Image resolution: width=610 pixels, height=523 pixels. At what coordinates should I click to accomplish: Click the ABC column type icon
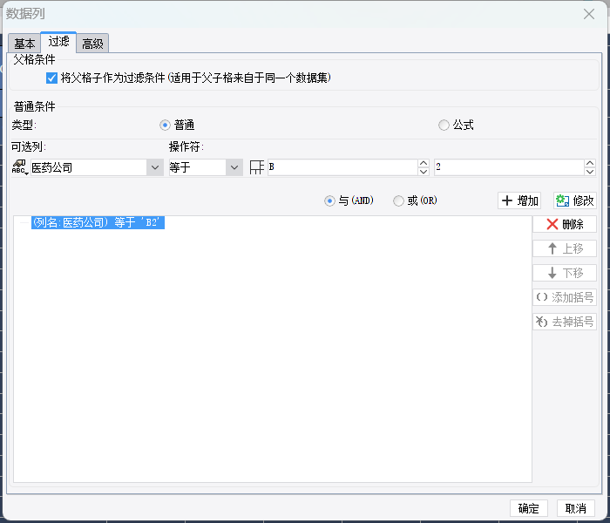pos(19,167)
